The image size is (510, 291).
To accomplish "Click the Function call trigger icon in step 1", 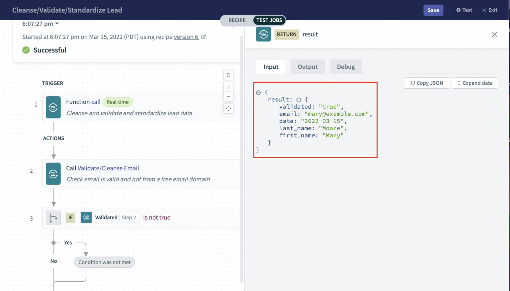I will 53,107.
